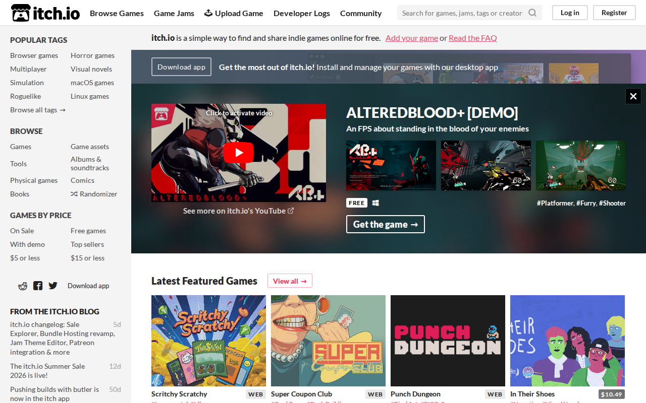Click the Windows platform icon

[375, 203]
